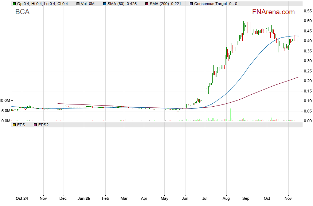Viewport: 313px width, 206px height.
Task: Click the 'Jan 25' date axis label
Action: coord(84,199)
